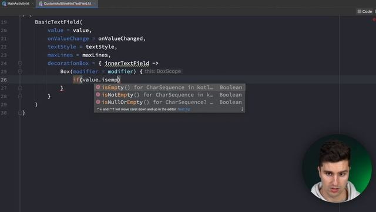Click 'maxLines,' value on line 23
The image size is (376, 212).
96,55
